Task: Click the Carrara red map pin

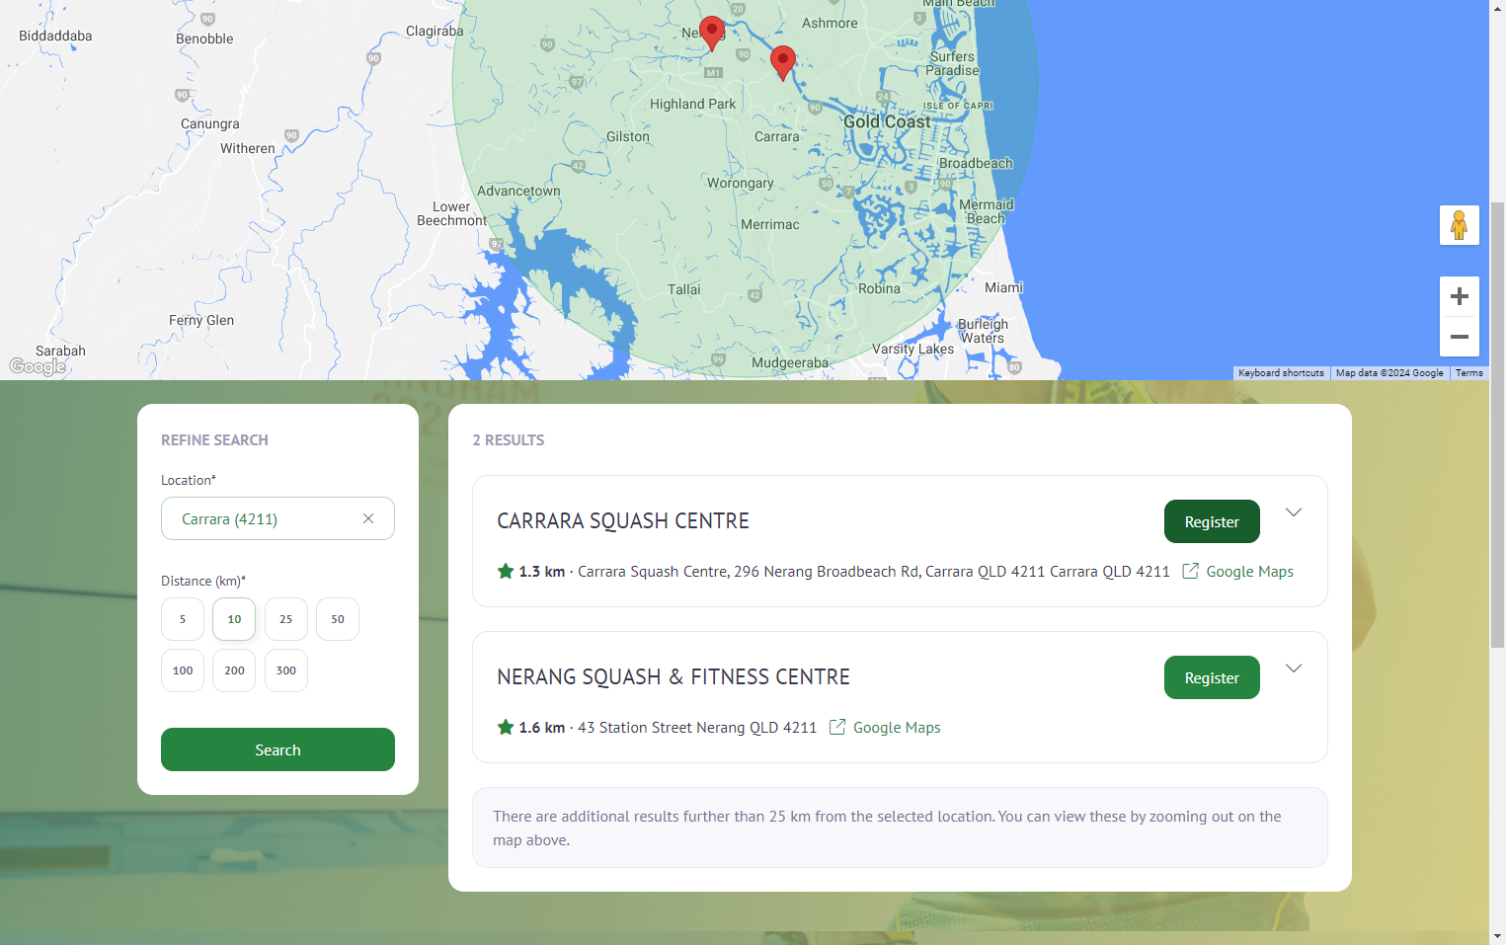Action: [x=783, y=62]
